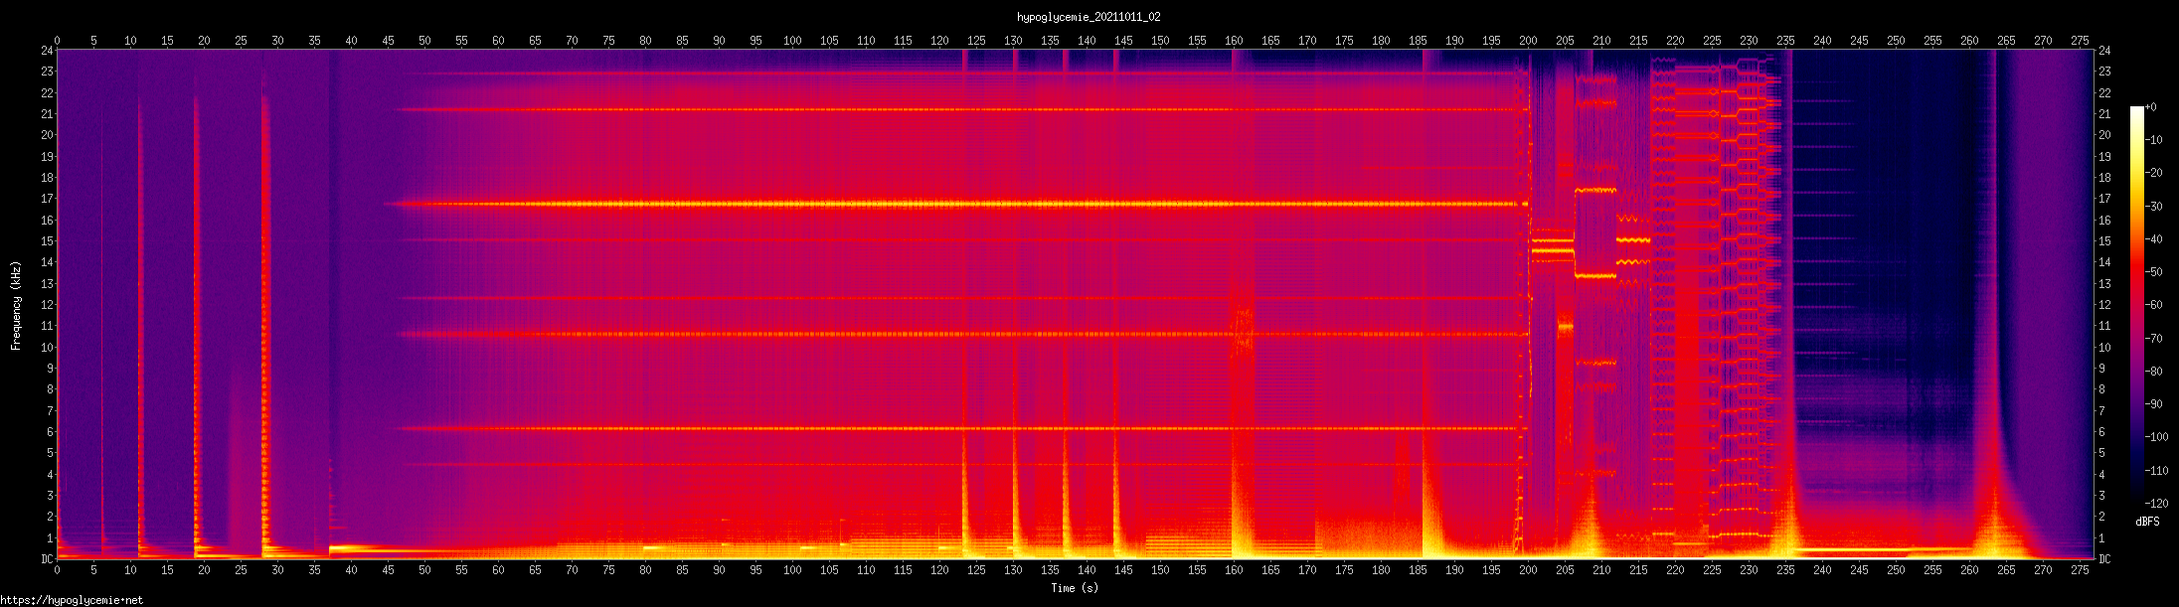Click the 235 second tick on bottom axis
Image resolution: width=2179 pixels, height=607 pixels.
coord(1785,570)
